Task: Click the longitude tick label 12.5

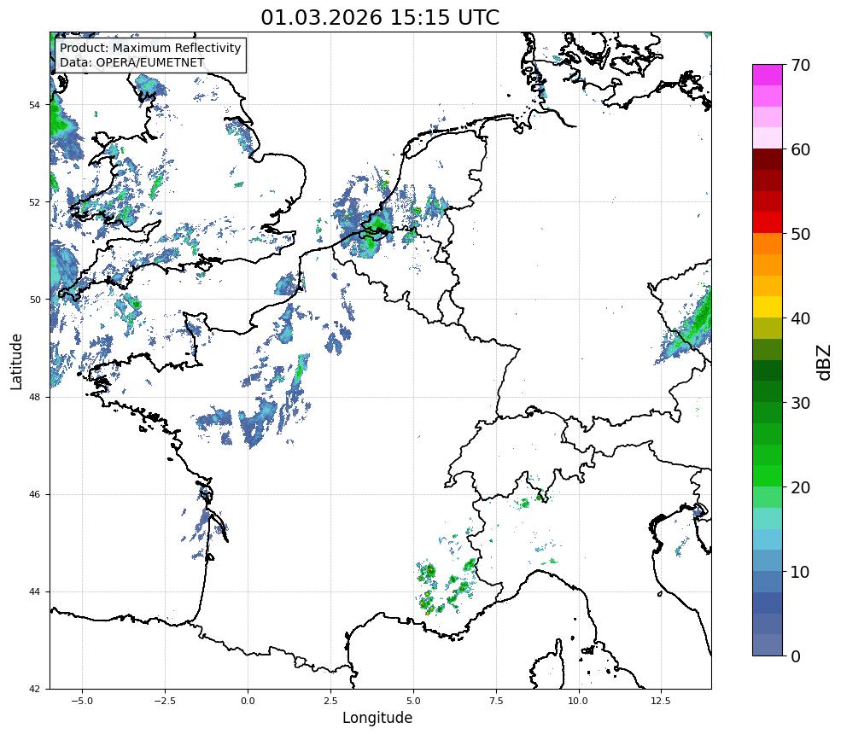Action: 661,701
